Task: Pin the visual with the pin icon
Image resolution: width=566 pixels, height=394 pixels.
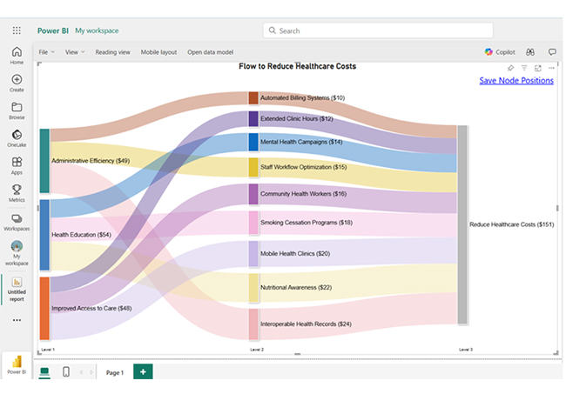Action: click(x=511, y=68)
